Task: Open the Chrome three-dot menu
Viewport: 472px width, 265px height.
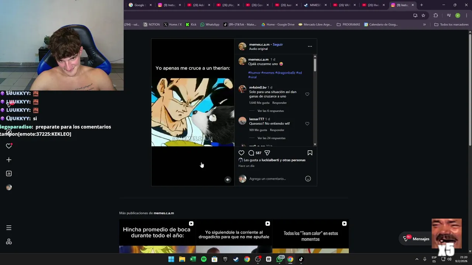Action: tap(466, 15)
